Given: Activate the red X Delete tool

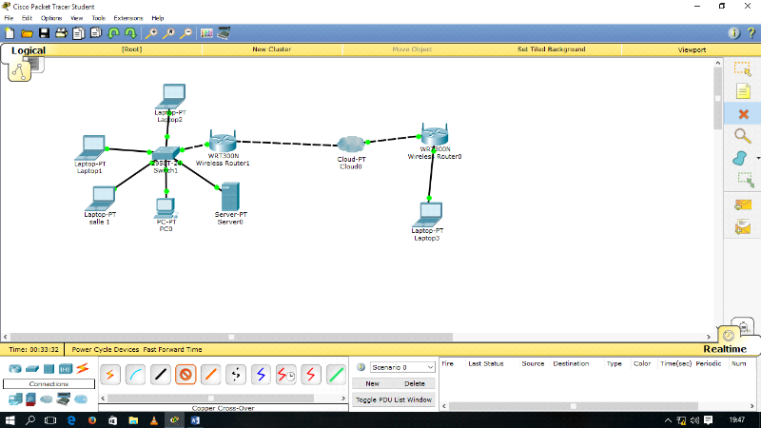Looking at the screenshot, I should (x=743, y=114).
